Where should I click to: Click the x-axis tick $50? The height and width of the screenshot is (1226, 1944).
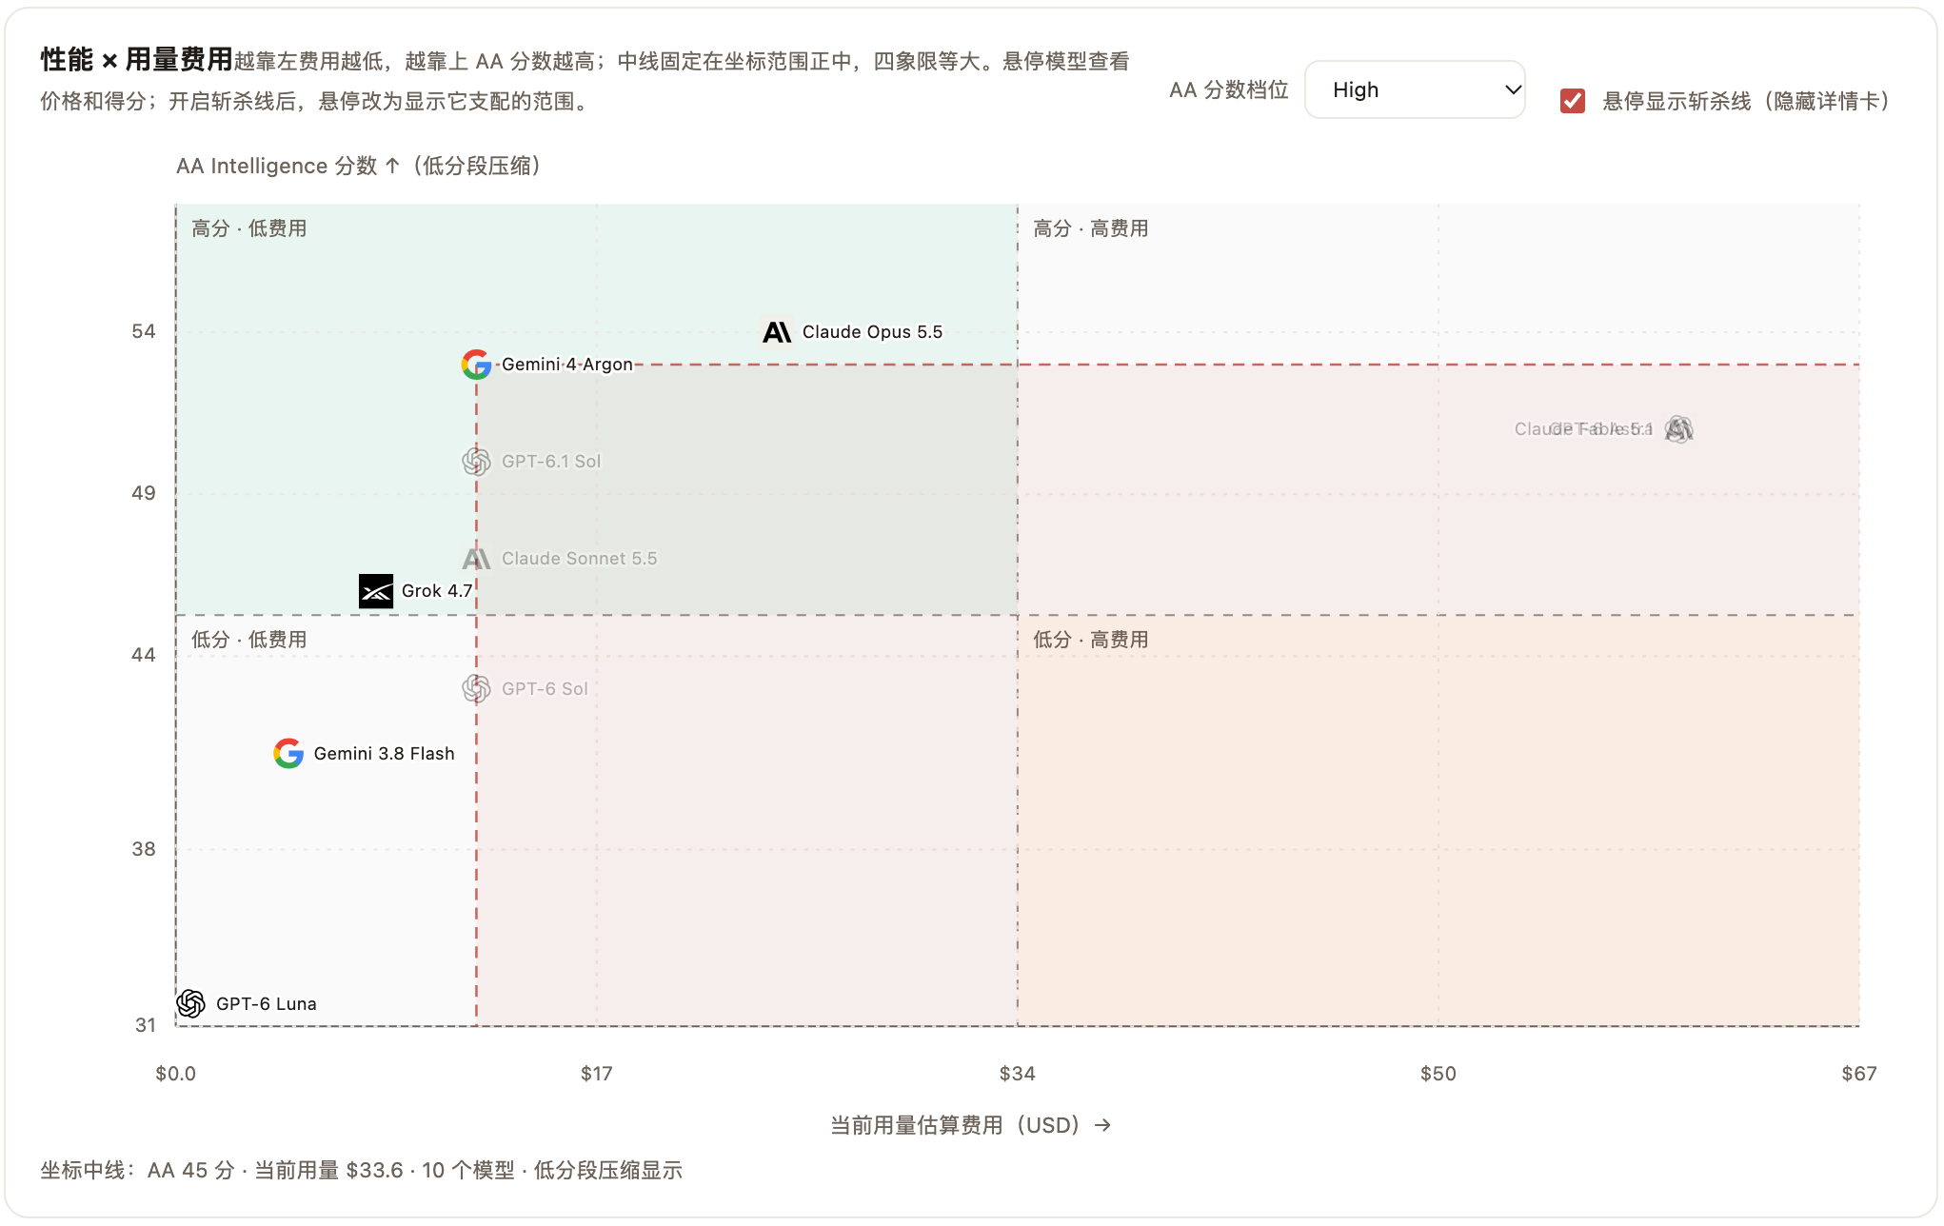[x=1438, y=1074]
